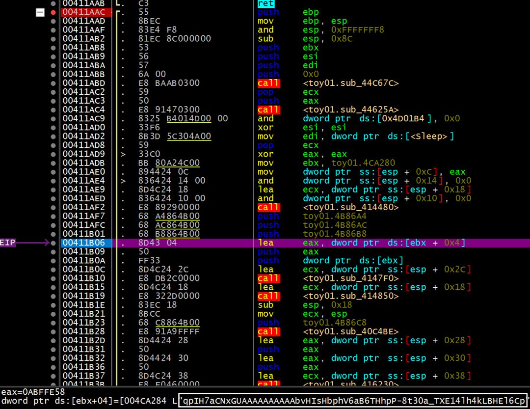Click call target toy01.sub_414480
Image resolution: width=530 pixels, height=409 pixels.
click(351, 207)
